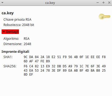The height and width of the screenshot is (96, 112).
Task: Minimize the ca.key window
Action: tap(98, 3)
